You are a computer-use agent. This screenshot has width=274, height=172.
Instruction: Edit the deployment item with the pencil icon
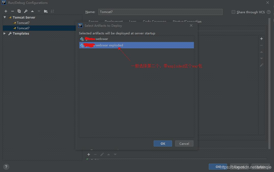[x=262, y=65]
